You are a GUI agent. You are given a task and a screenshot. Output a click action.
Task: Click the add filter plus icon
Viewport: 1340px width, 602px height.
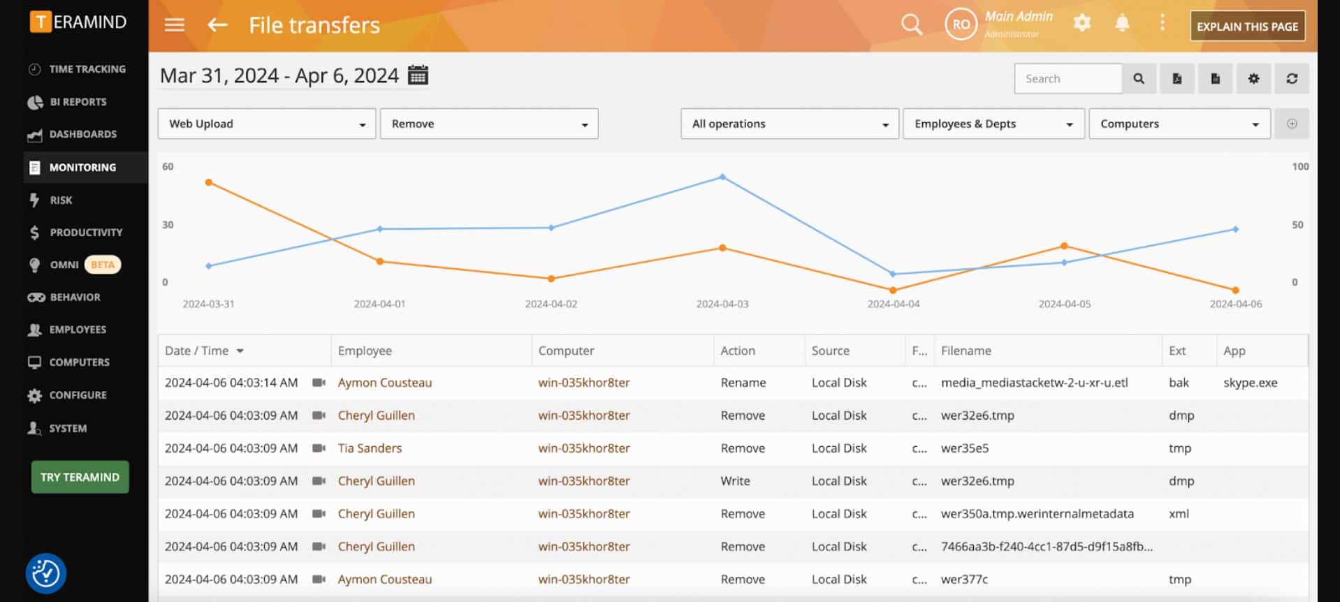(1292, 124)
